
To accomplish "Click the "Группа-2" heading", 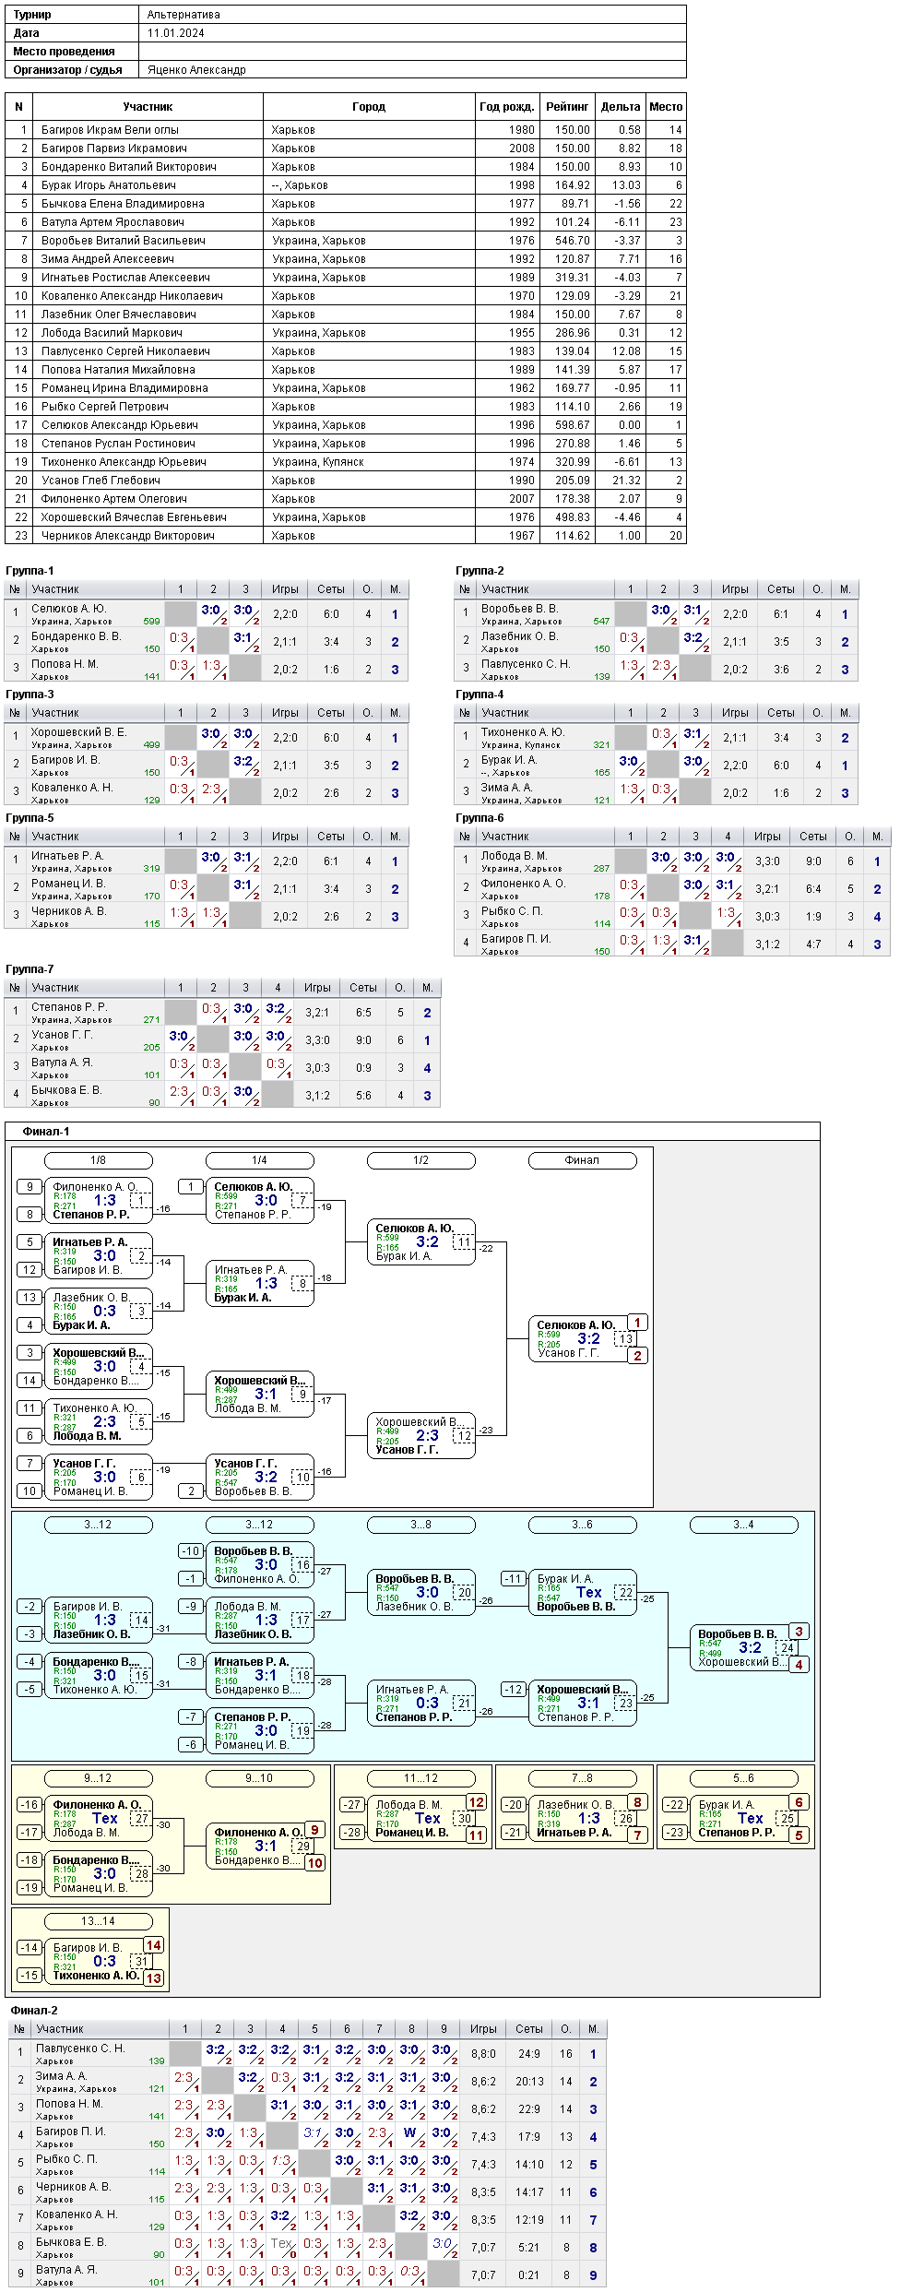I will 480,571.
